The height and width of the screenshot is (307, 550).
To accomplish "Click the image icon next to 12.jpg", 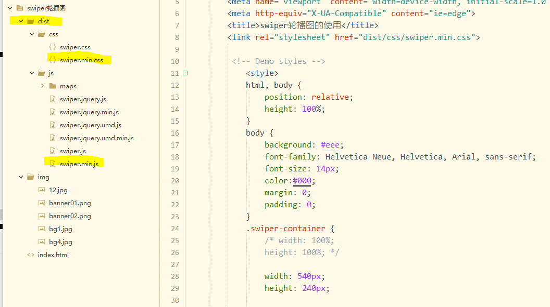I will (x=42, y=190).
